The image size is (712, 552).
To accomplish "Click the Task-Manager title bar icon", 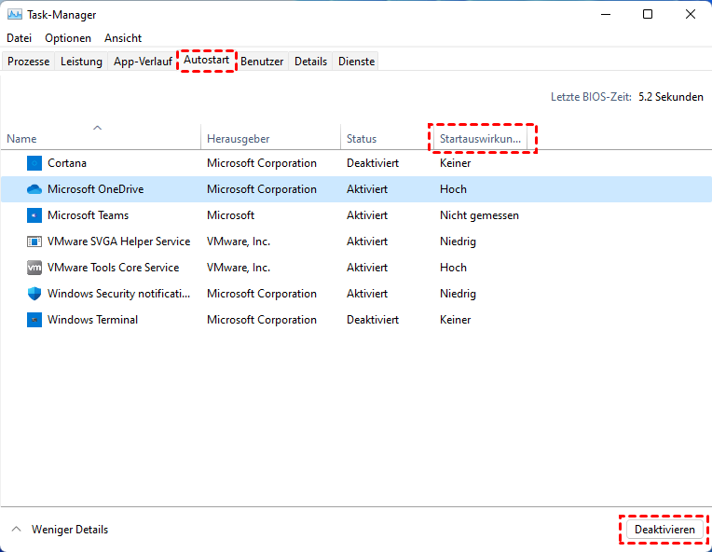I will pos(14,15).
